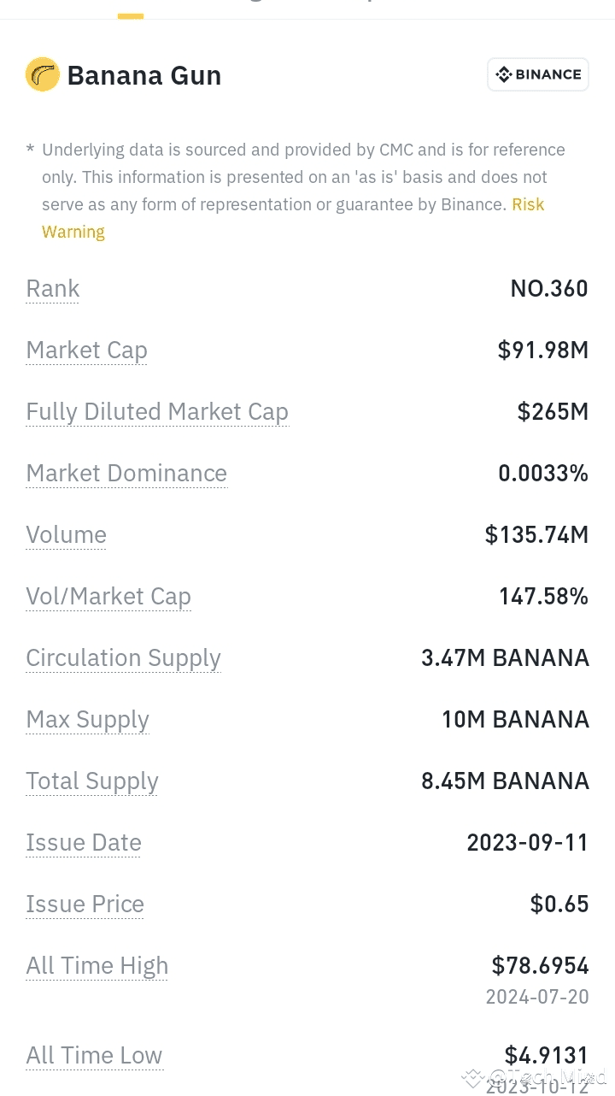Select the Banana Gun title text
The width and height of the screenshot is (615, 1096).
144,75
